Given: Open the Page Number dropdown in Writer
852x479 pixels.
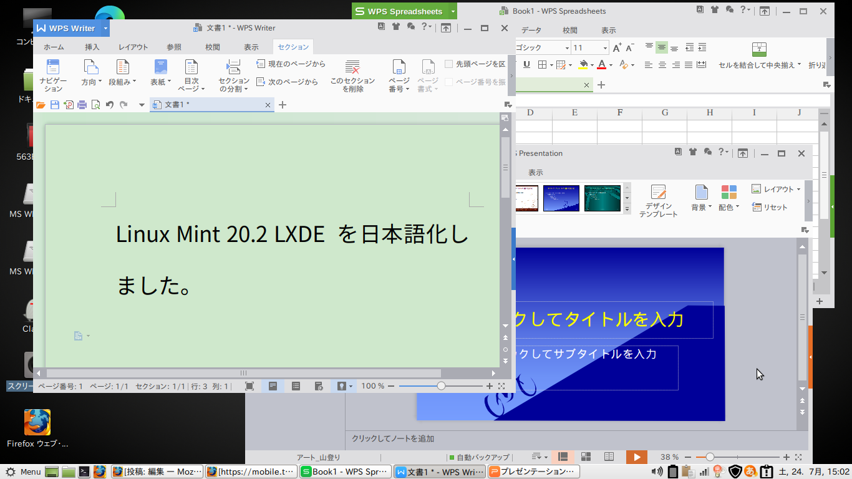Looking at the screenshot, I should click(x=399, y=75).
